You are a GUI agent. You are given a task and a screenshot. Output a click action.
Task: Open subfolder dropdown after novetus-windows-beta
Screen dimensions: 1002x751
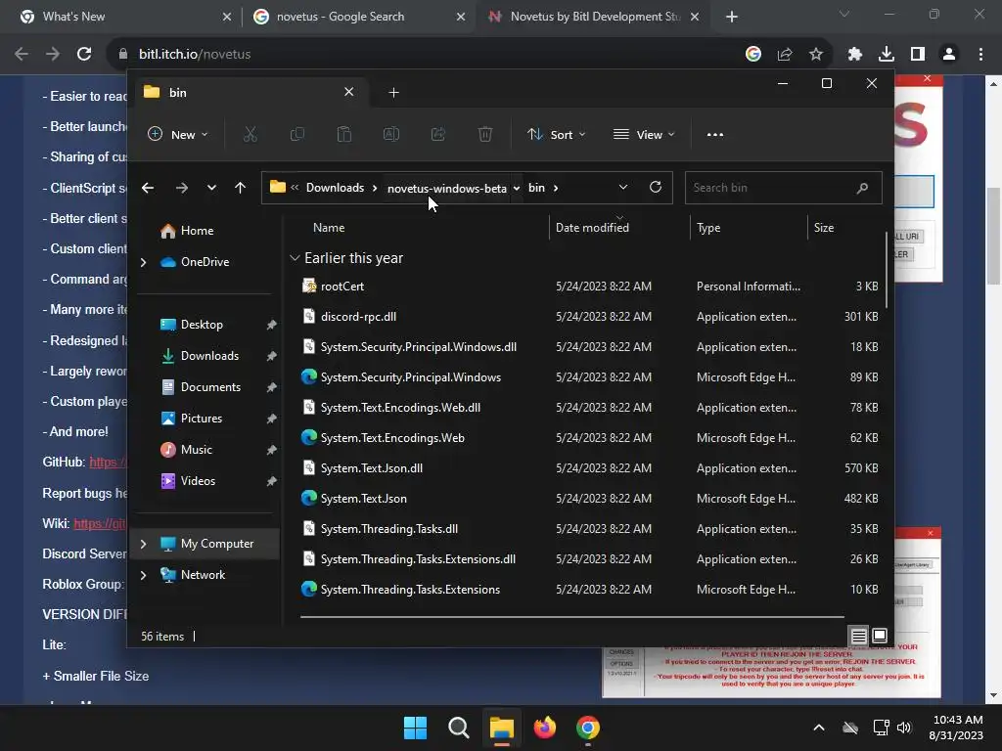(517, 188)
